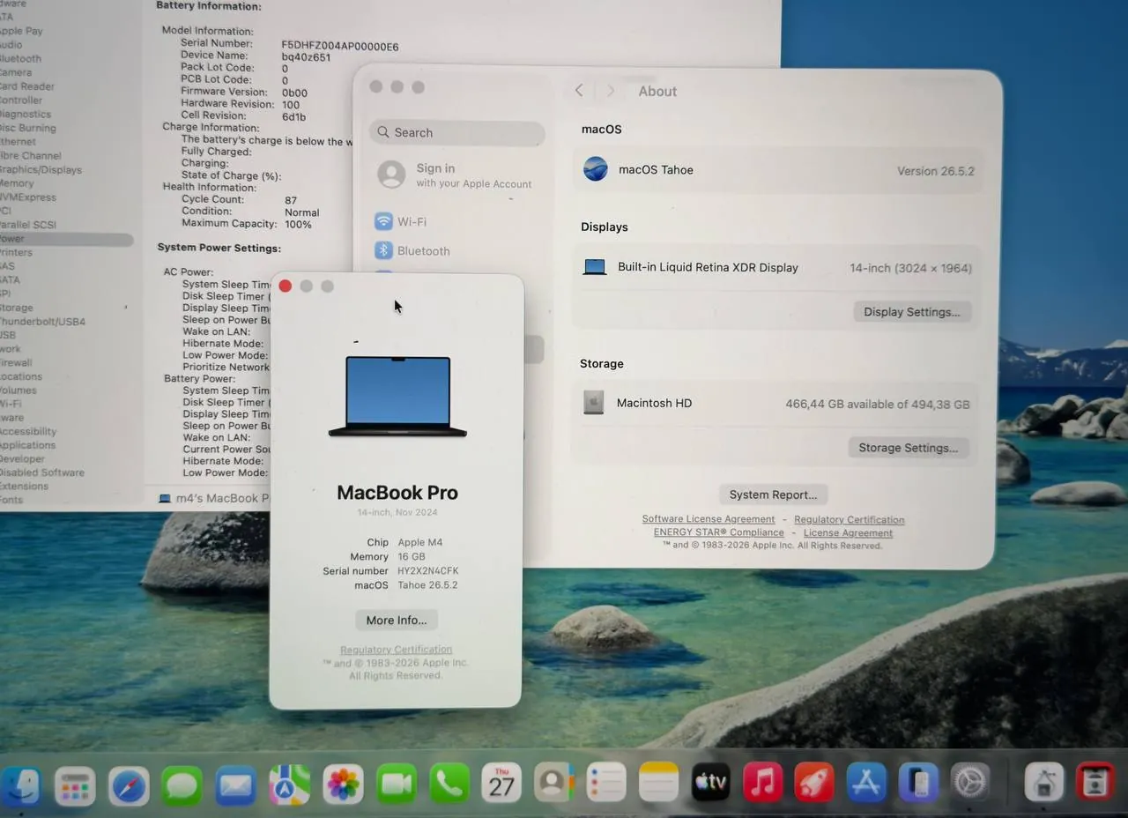Select Fibre Channel in System Report sidebar
This screenshot has width=1128, height=818.
(x=30, y=156)
